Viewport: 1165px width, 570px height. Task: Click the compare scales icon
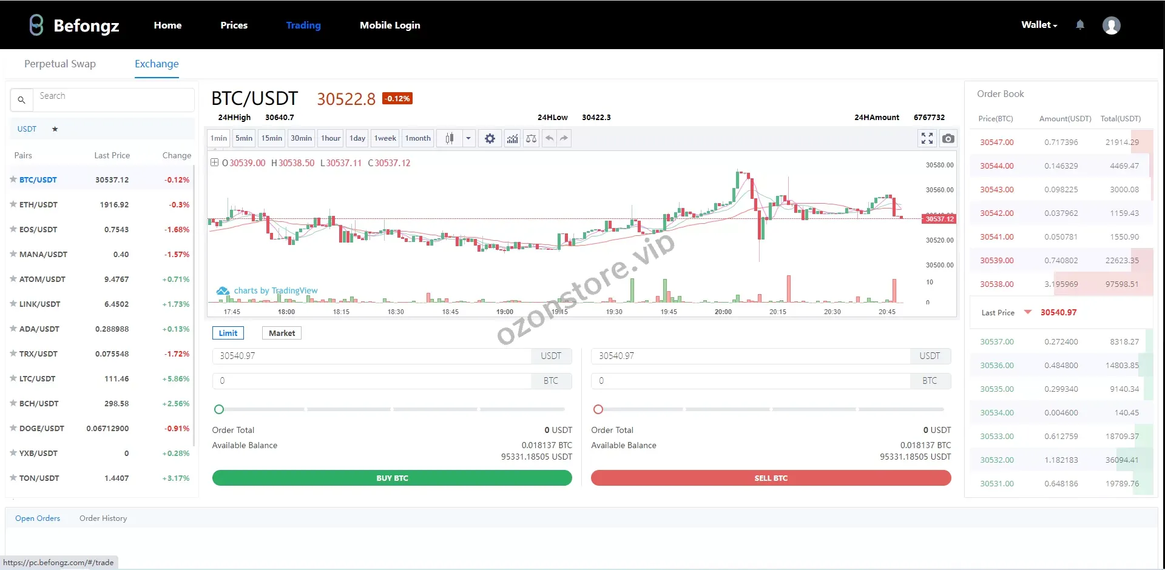click(531, 139)
